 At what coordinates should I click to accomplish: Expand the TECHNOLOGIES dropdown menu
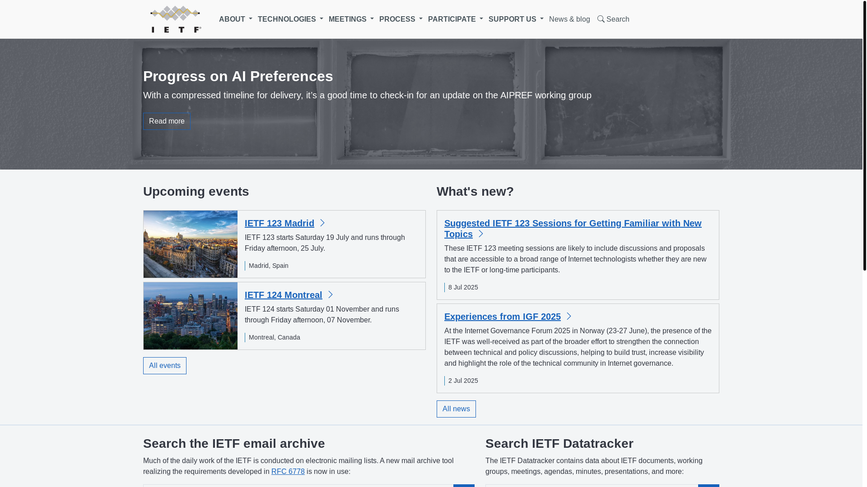click(290, 19)
